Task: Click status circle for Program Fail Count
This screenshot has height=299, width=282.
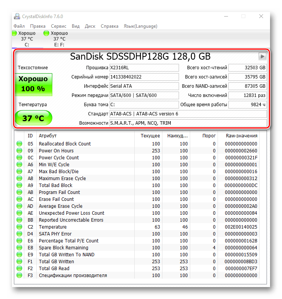Action: click(19, 192)
